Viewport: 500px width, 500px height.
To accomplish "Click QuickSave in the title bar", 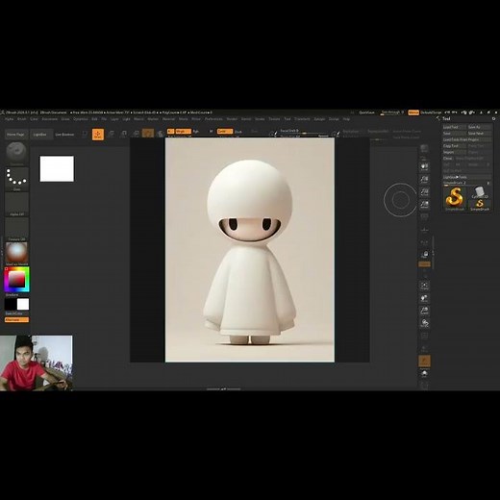I will (x=366, y=112).
